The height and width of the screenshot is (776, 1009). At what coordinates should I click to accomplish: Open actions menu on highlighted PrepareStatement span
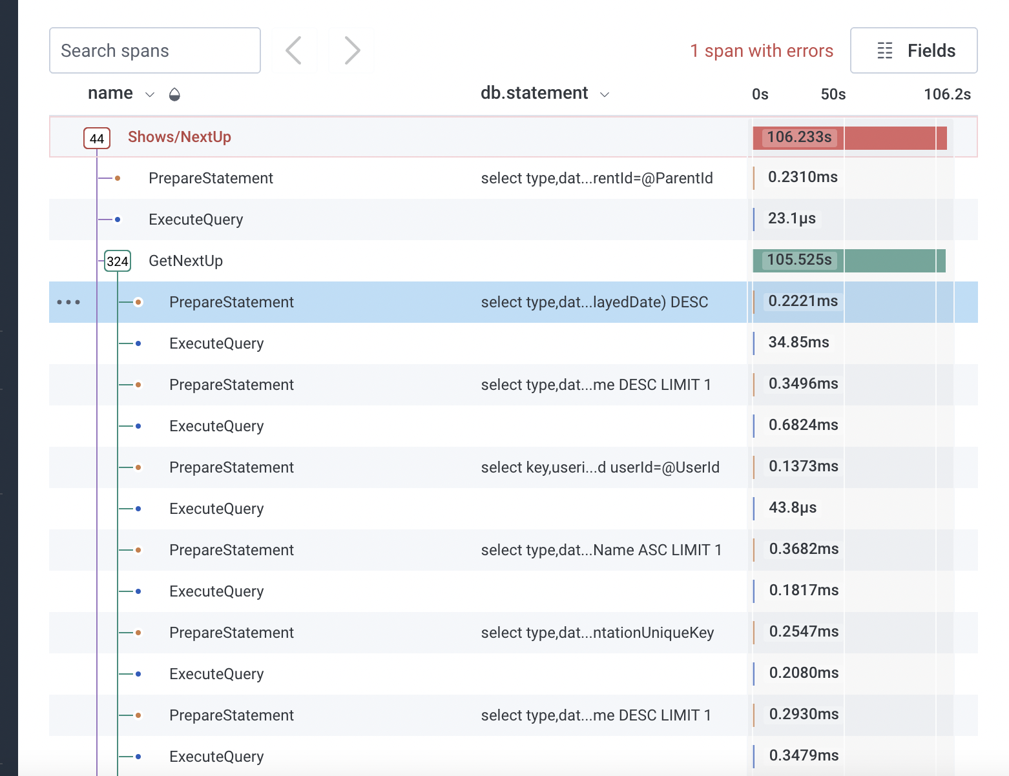pos(69,302)
